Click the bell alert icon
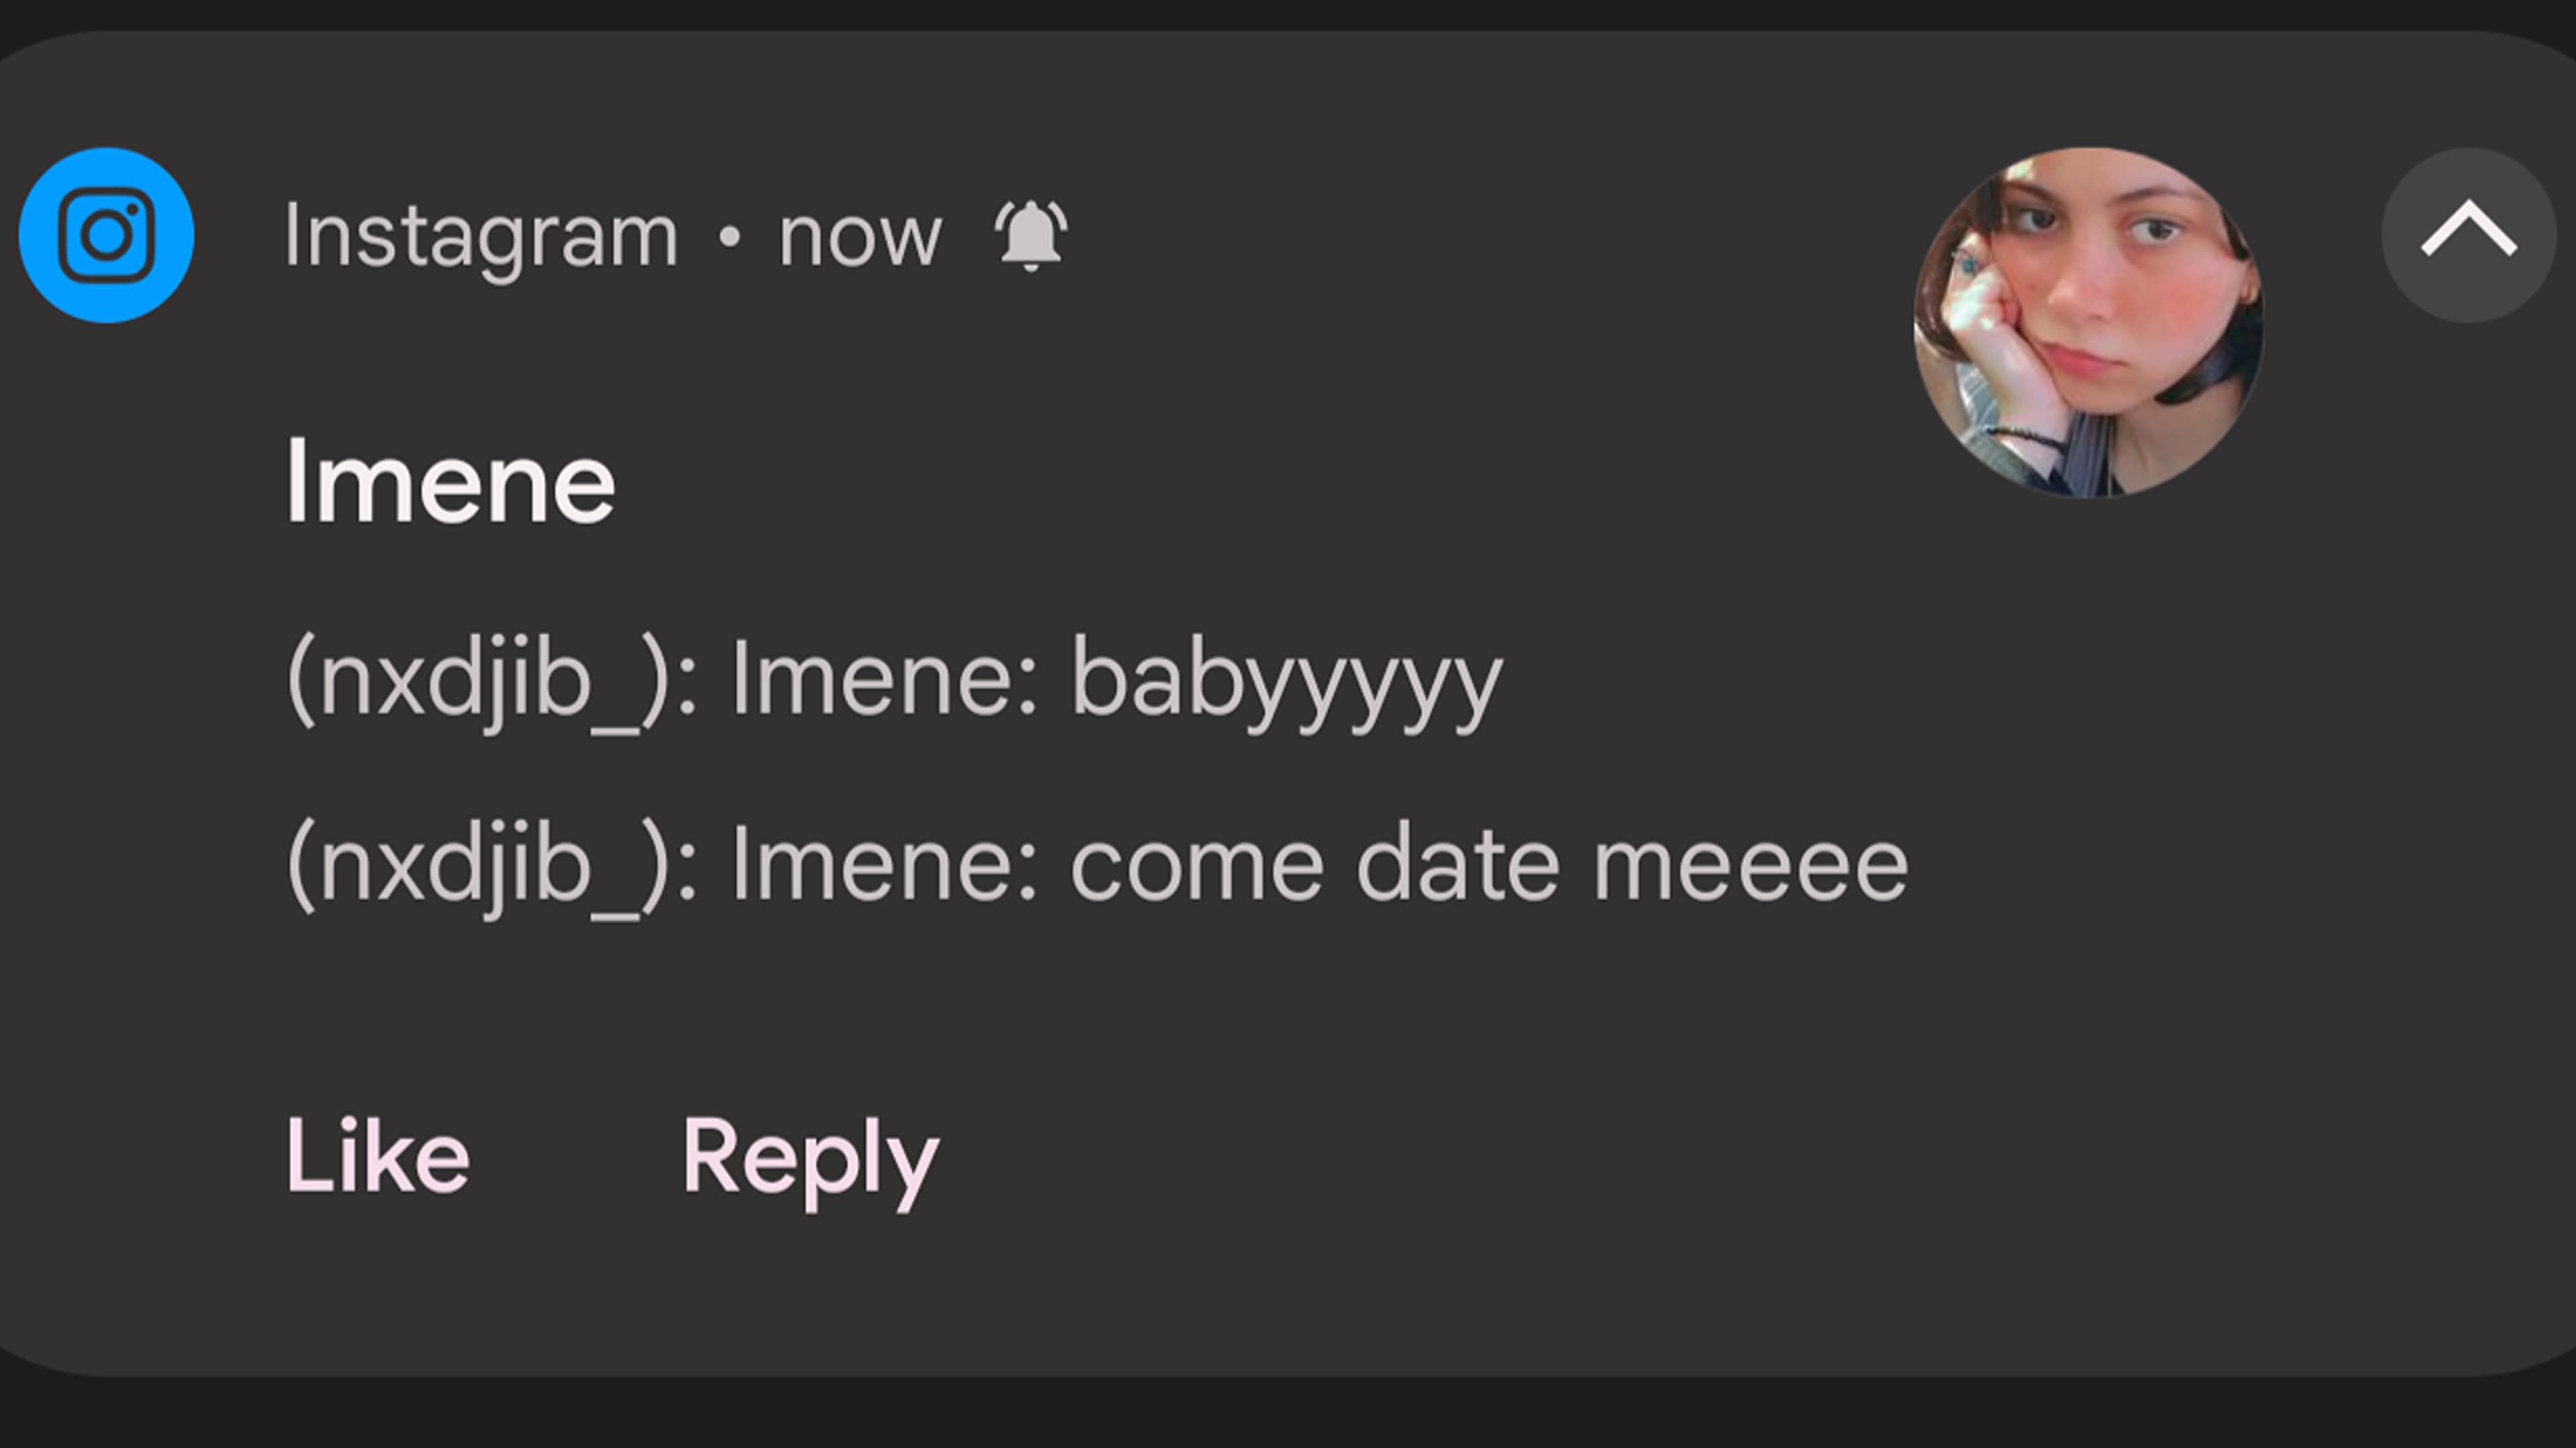2576x1448 pixels. tap(1030, 236)
